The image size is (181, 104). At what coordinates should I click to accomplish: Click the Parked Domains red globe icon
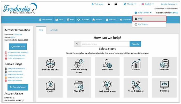pyautogui.click(x=6, y=81)
